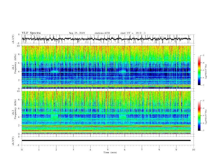218x168 pixels.
Task: Click time axis tick label "9"
Action: 176,150
